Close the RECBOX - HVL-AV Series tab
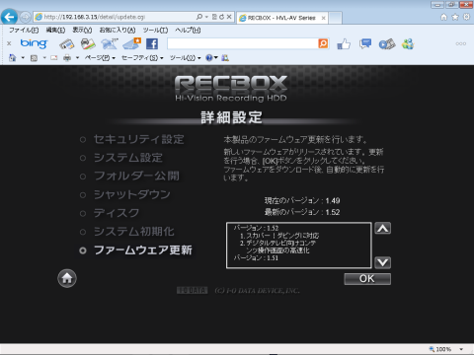This screenshot has height=355, width=474. point(323,18)
